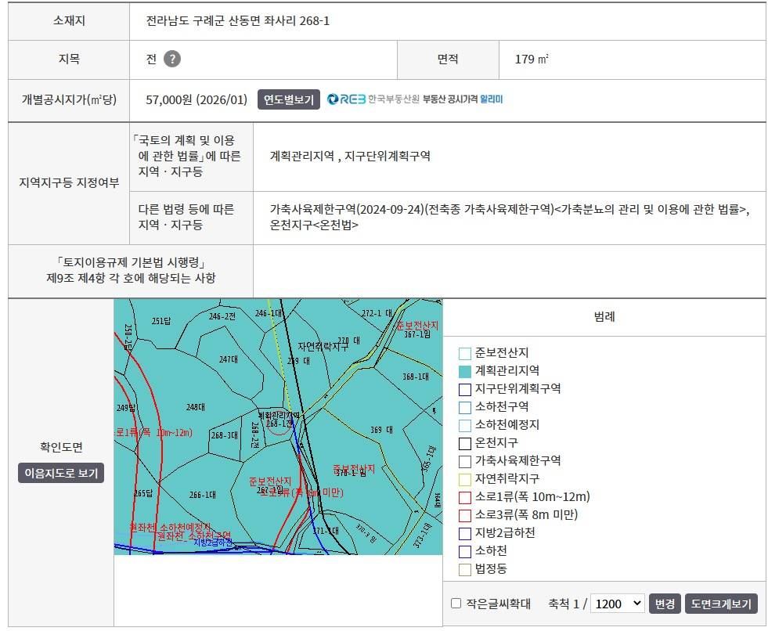Click the 소로1류 red legend box
768x631 pixels.
[x=465, y=497]
